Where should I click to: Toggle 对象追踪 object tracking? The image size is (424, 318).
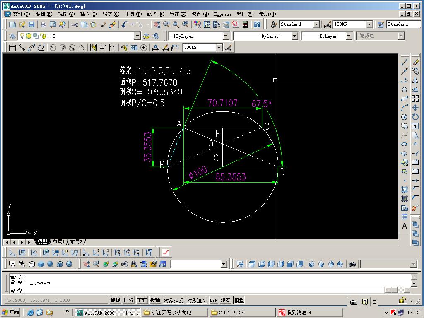pyautogui.click(x=197, y=300)
